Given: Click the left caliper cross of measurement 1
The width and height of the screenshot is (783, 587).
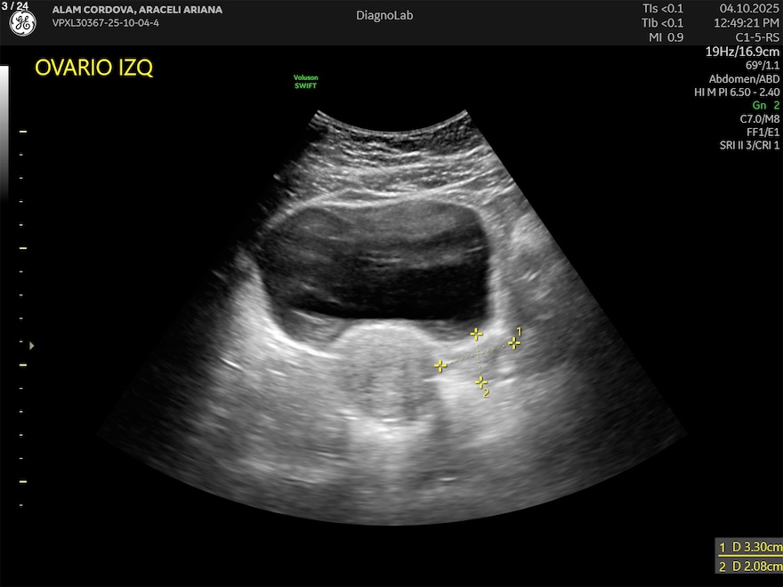Looking at the screenshot, I should (x=440, y=366).
